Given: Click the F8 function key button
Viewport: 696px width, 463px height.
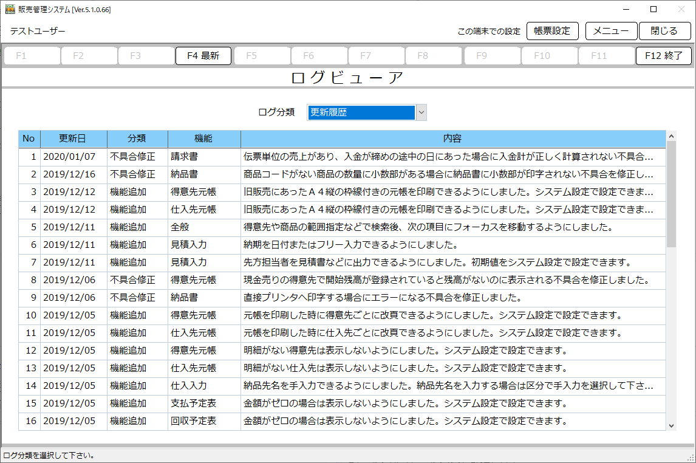Looking at the screenshot, I should 434,56.
